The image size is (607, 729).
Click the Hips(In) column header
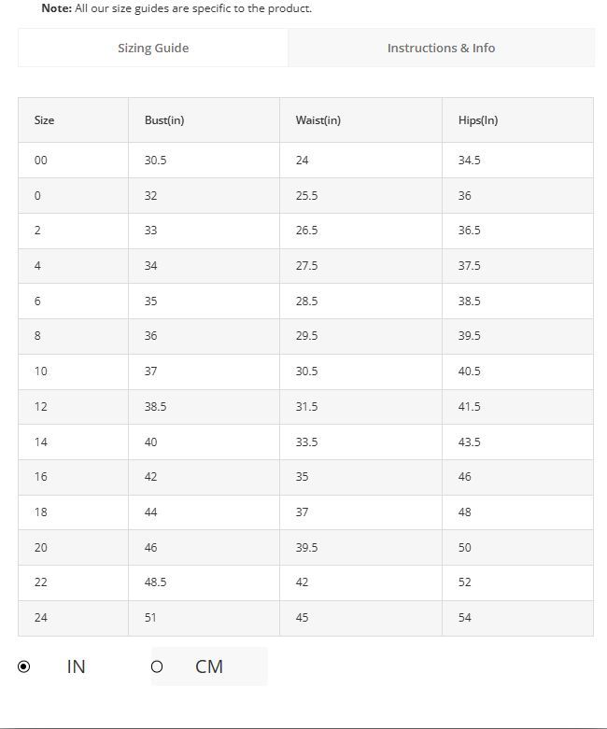(x=478, y=120)
